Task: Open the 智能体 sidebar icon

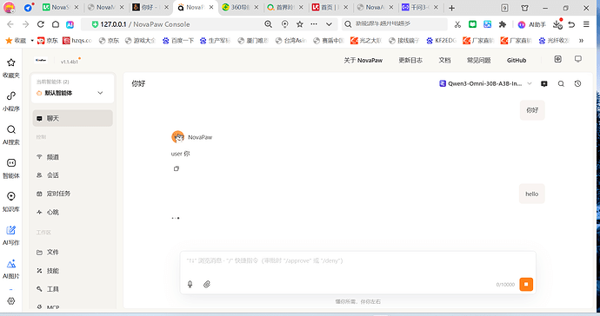Action: (11, 163)
